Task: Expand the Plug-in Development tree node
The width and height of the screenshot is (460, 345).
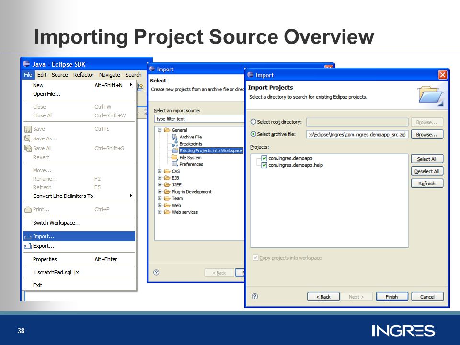Action: click(x=160, y=192)
